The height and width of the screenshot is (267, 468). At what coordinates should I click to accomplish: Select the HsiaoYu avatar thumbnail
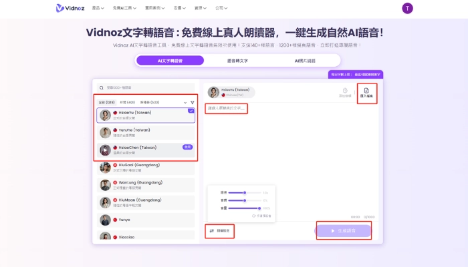click(x=105, y=115)
